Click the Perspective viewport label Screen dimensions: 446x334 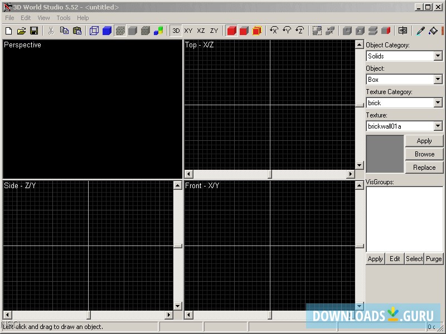point(22,45)
